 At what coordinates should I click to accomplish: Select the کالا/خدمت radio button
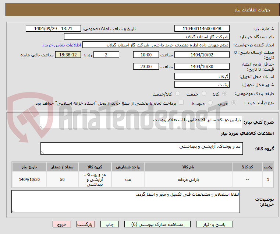click(x=177, y=94)
